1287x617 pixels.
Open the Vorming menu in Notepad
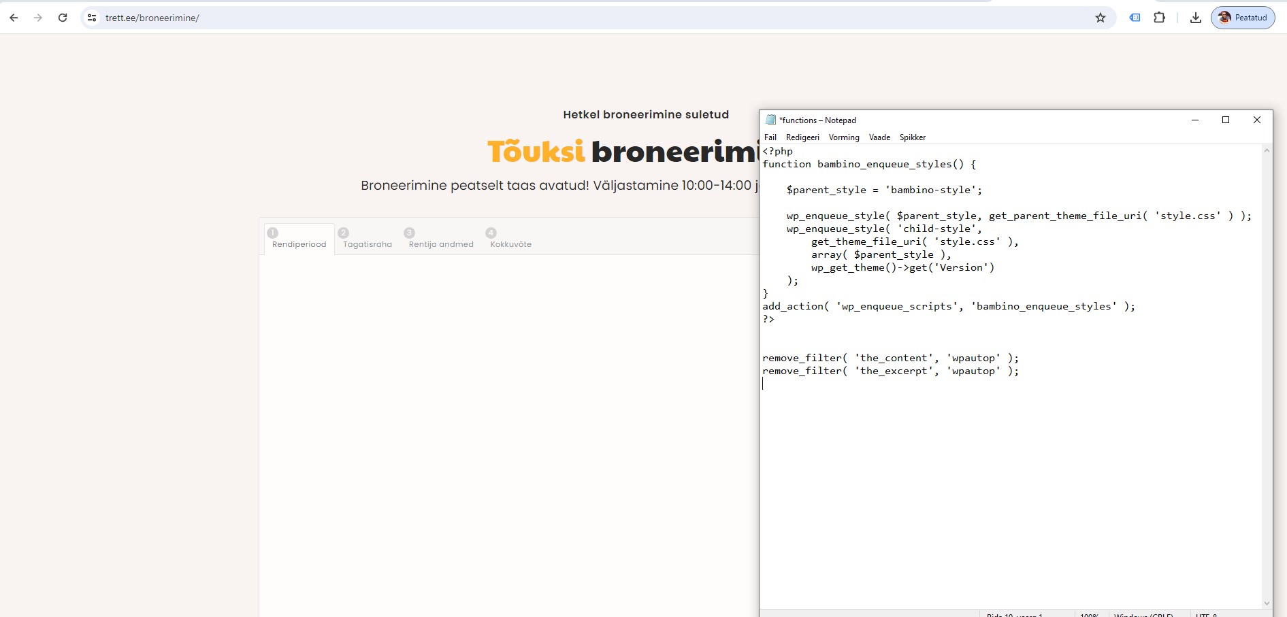[844, 137]
